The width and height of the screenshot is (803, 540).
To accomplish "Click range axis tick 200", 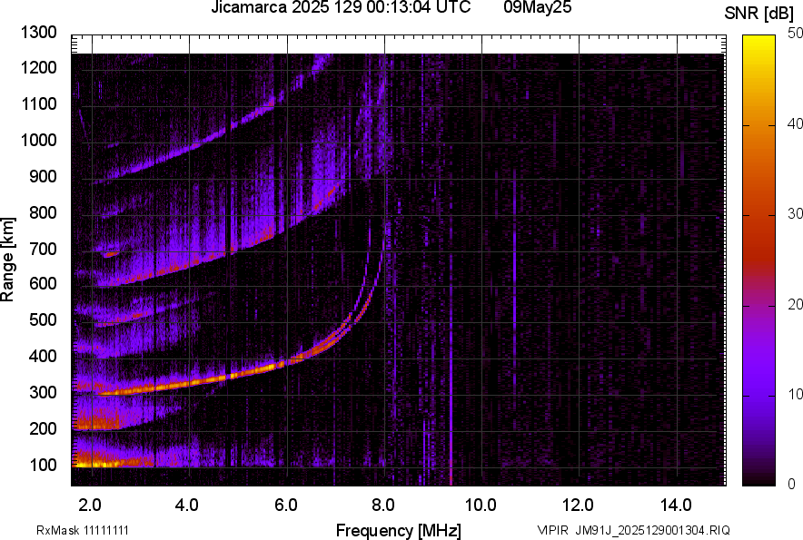I will [x=43, y=427].
